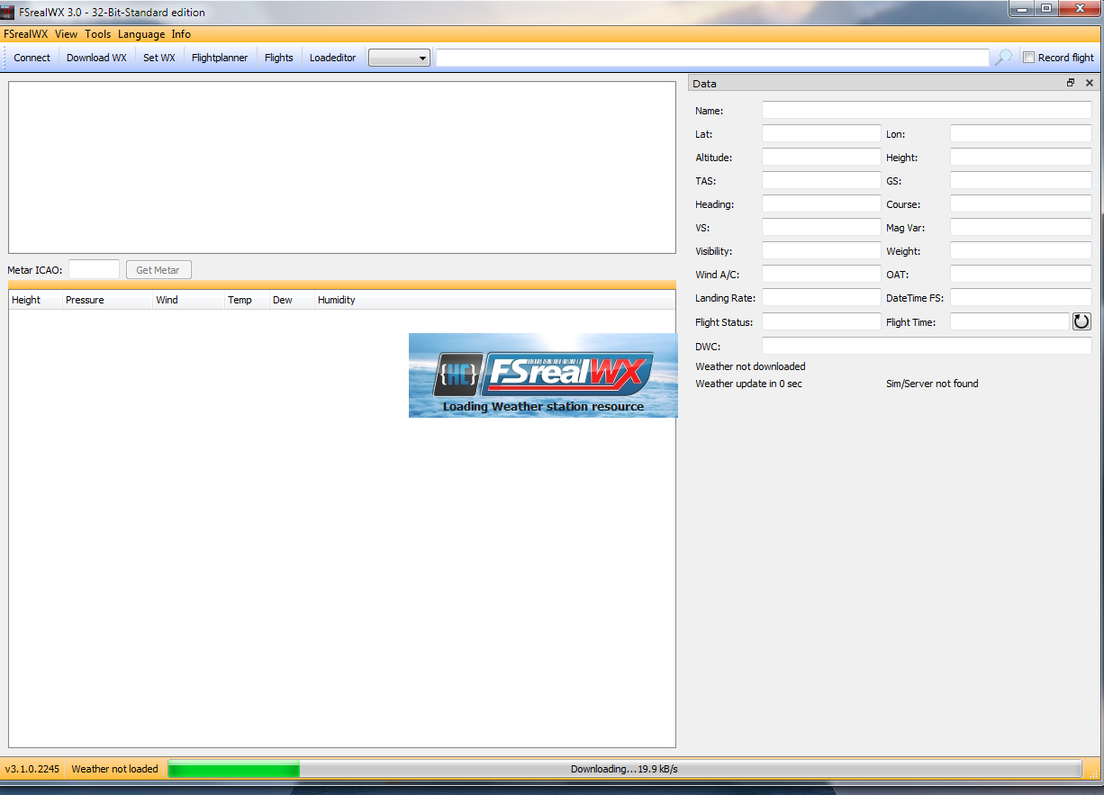Click the TAS field

click(821, 180)
